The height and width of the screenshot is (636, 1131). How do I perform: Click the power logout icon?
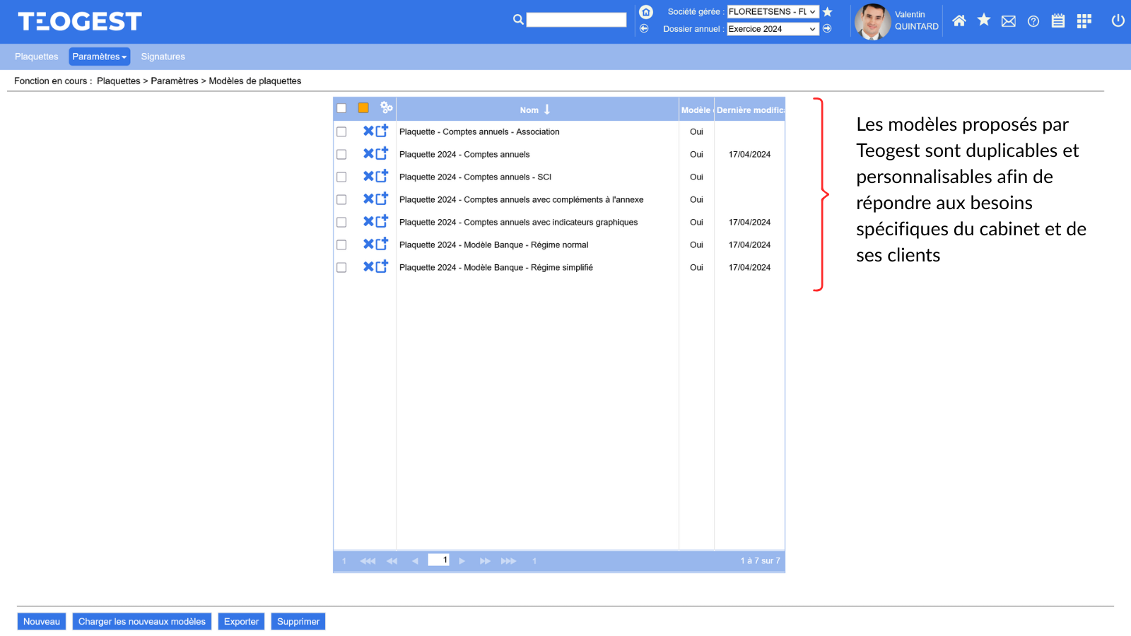coord(1118,20)
